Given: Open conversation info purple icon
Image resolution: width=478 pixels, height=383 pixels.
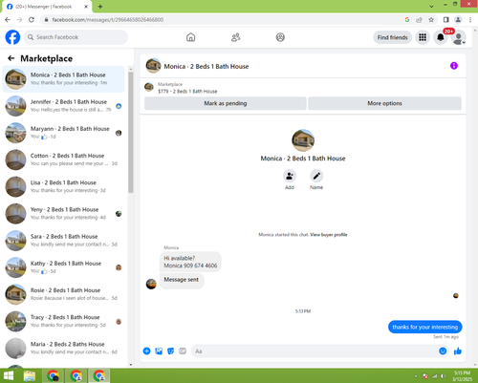Looking at the screenshot, I should [x=454, y=66].
